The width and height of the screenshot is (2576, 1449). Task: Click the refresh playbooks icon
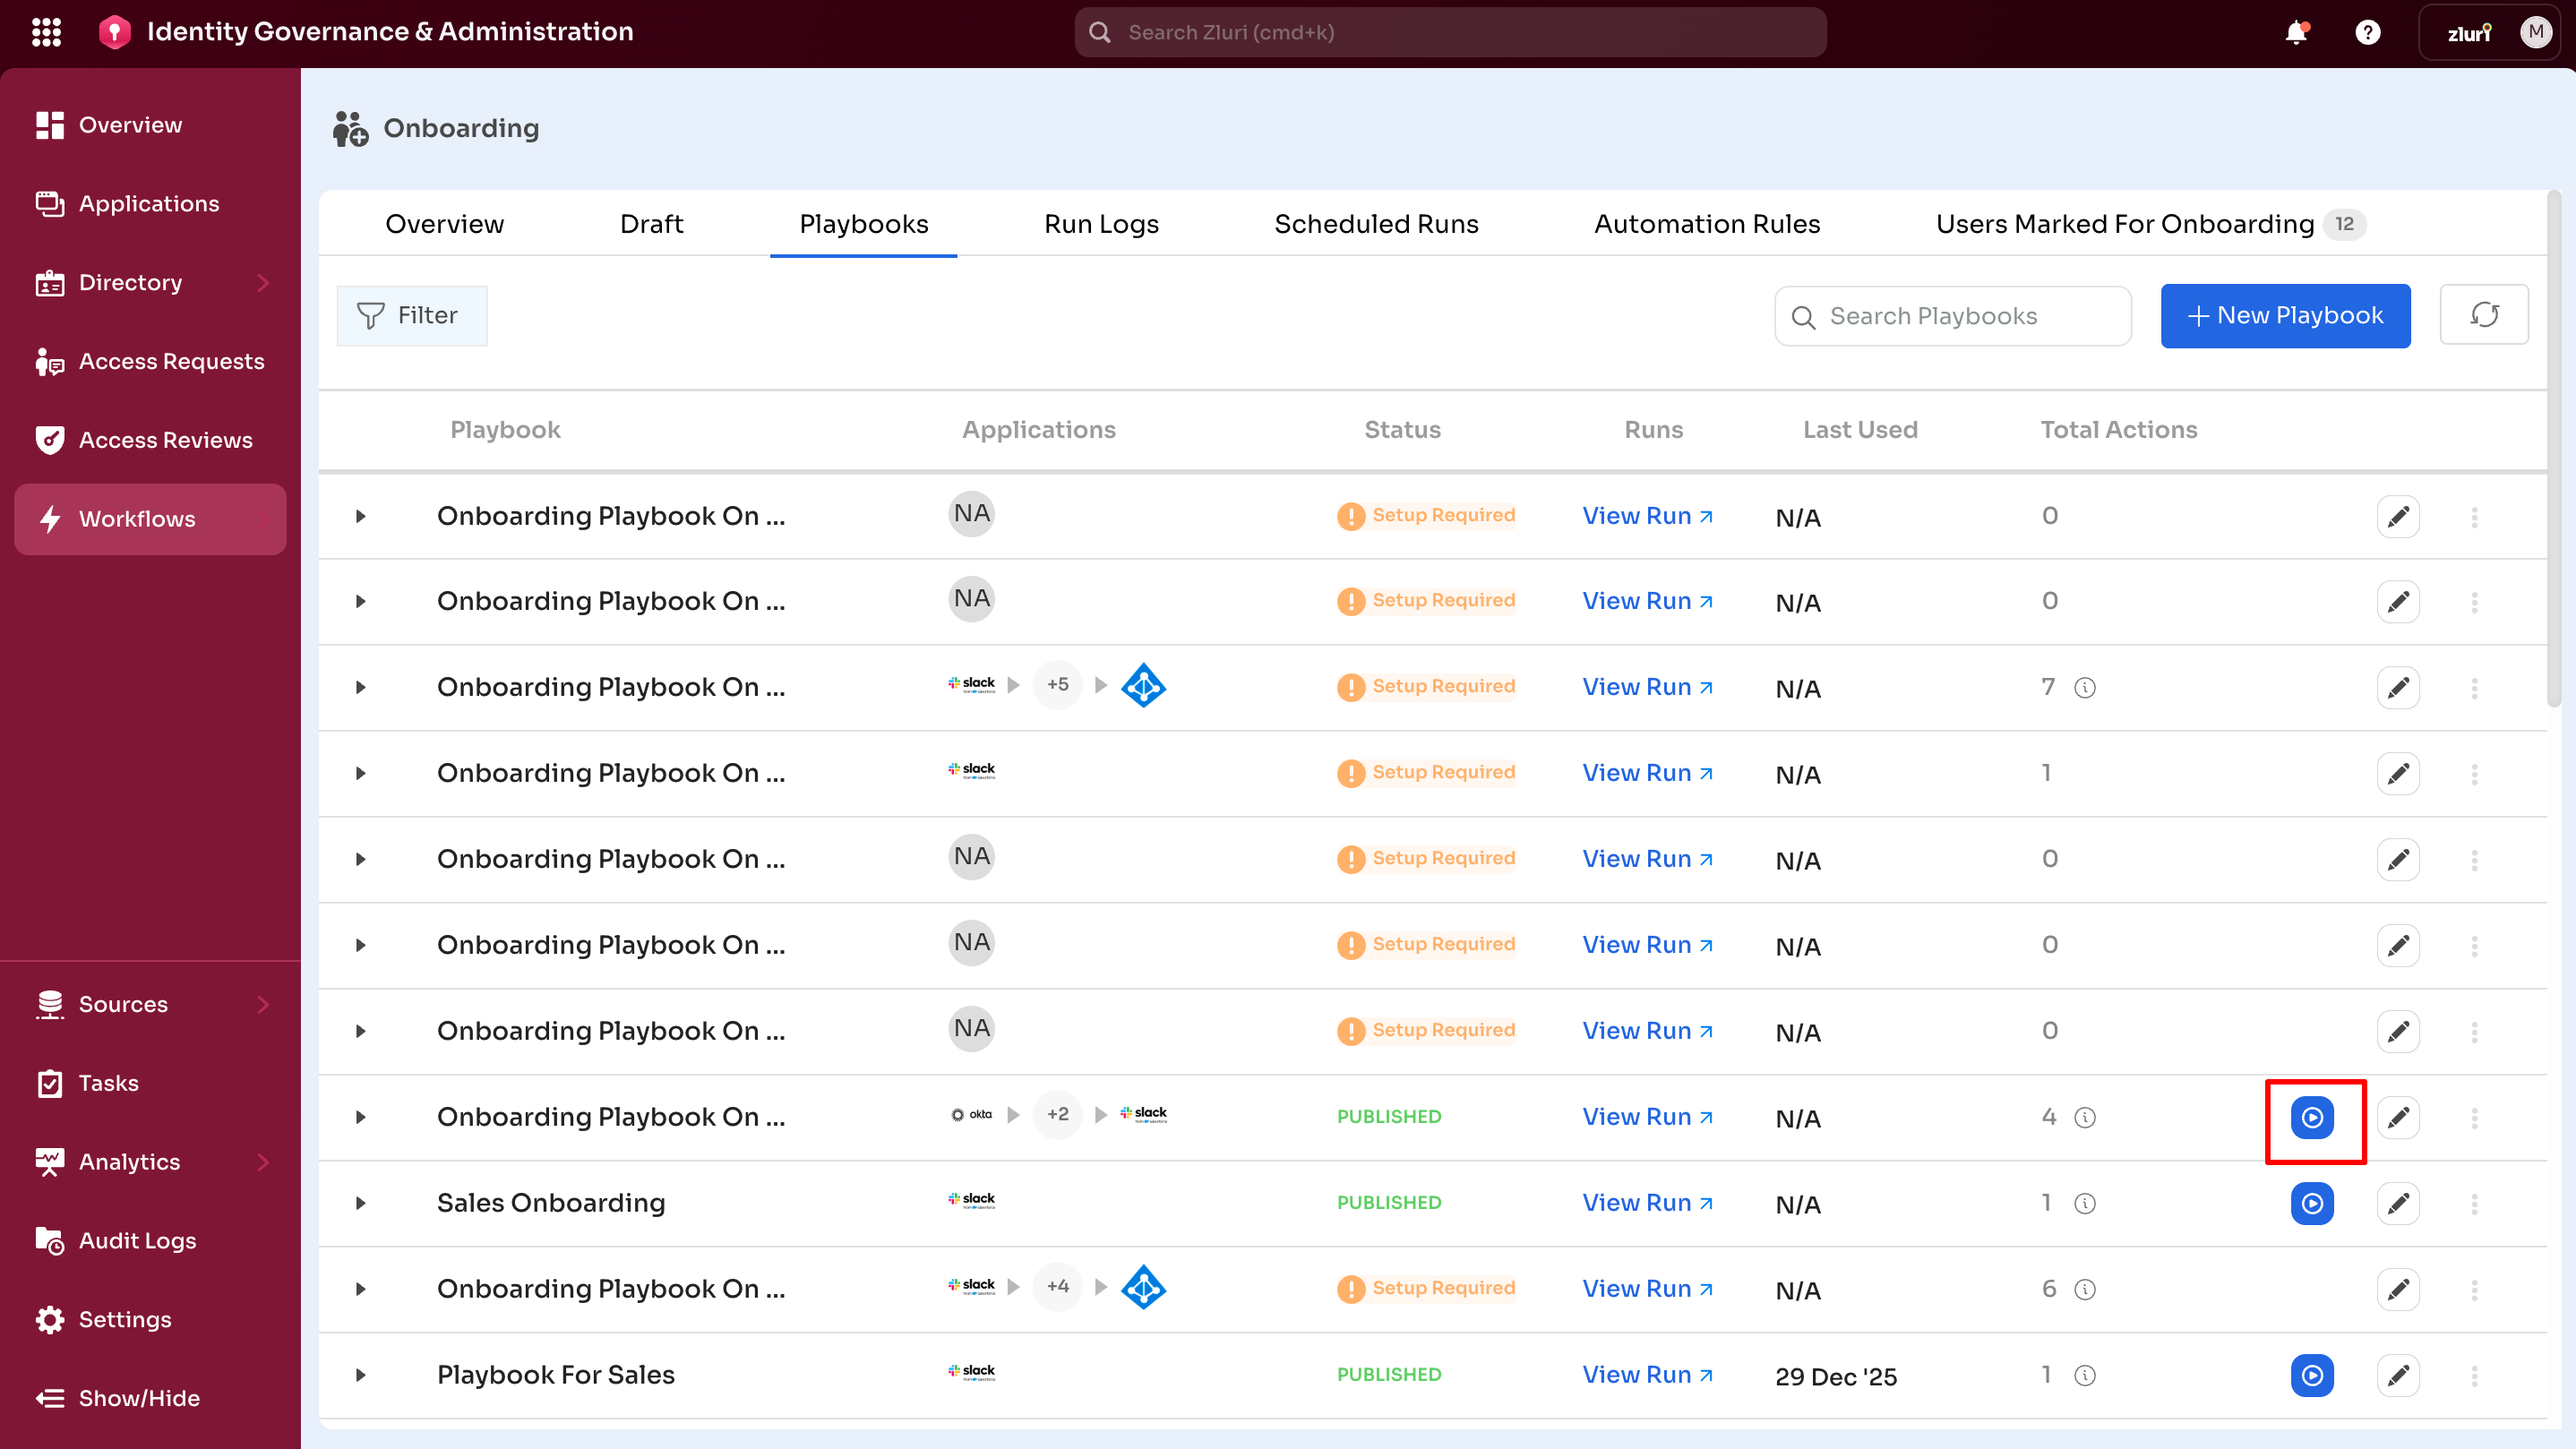[x=2483, y=315]
